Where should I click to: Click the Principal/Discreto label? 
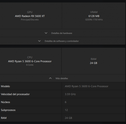(30, 19)
